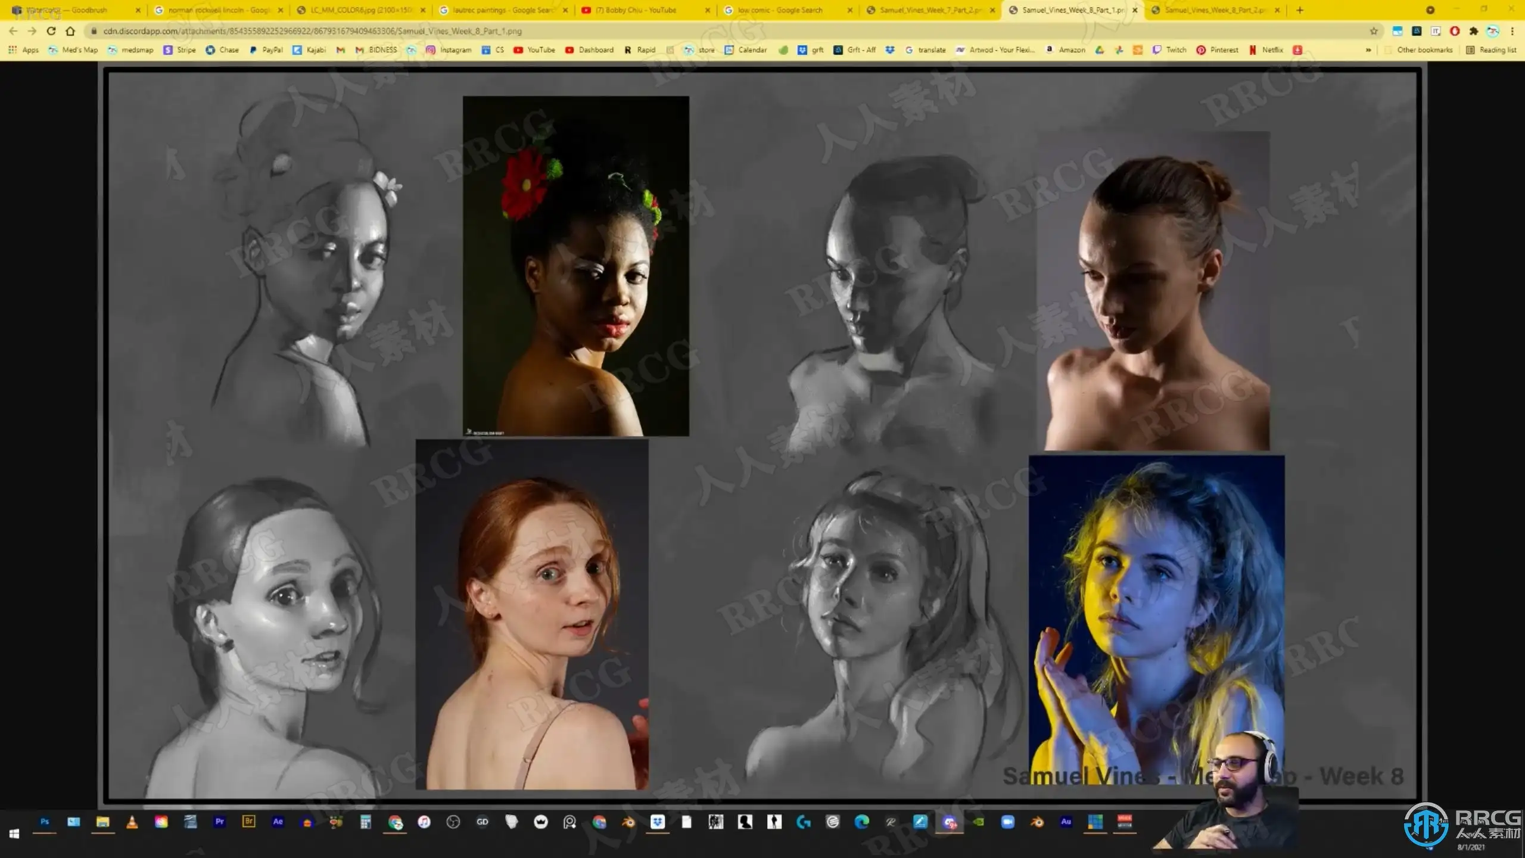Open the Twitch bookmark

click(1170, 50)
